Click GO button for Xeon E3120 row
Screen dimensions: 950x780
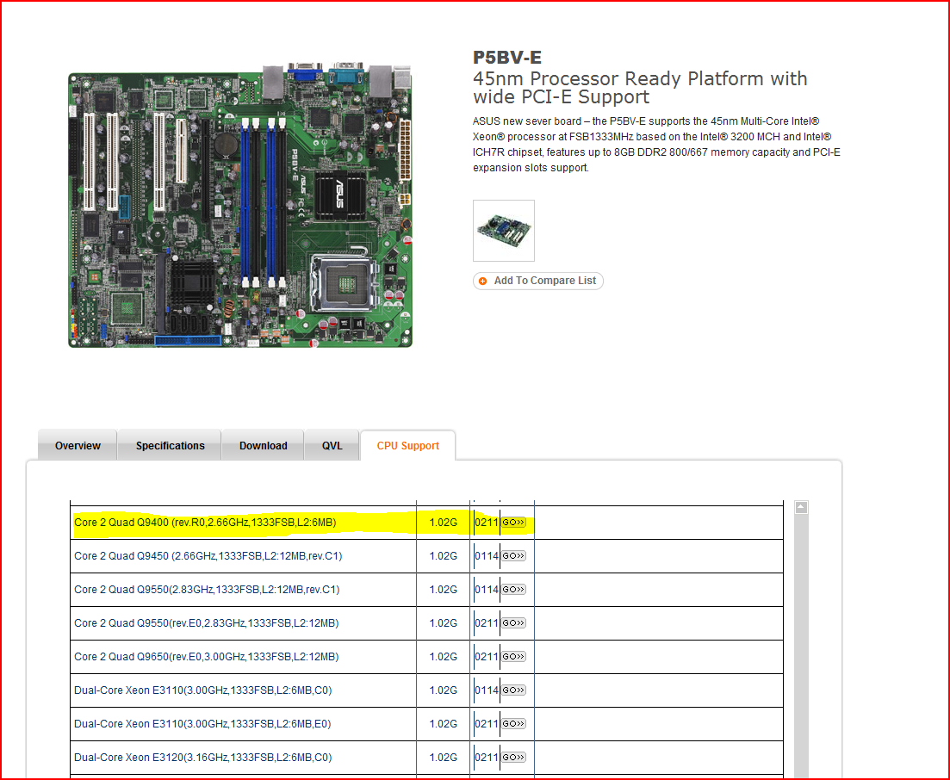513,758
